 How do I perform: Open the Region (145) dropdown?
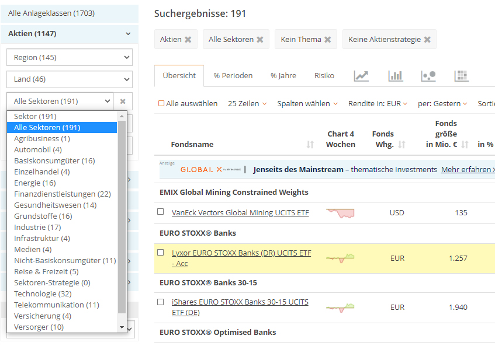tap(70, 57)
